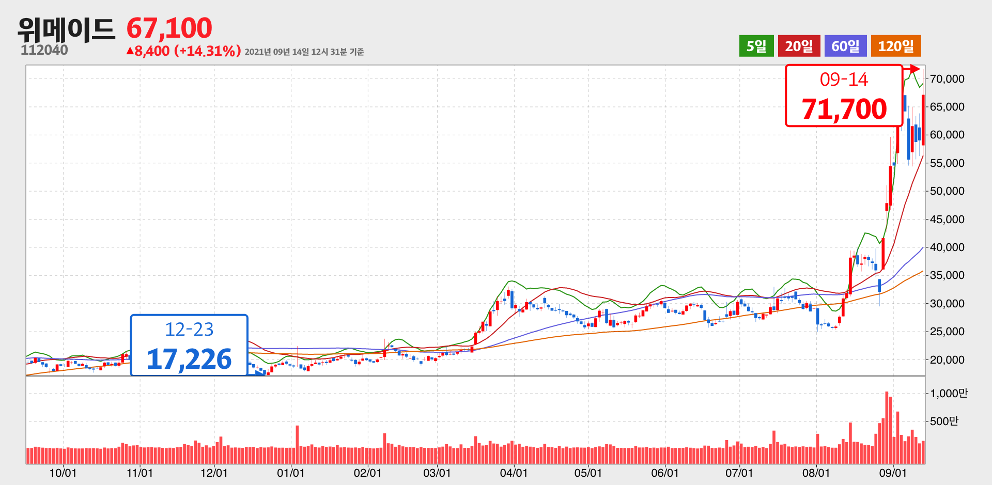This screenshot has width=992, height=485.
Task: Click the 30,000 price axis label
Action: [x=947, y=303]
